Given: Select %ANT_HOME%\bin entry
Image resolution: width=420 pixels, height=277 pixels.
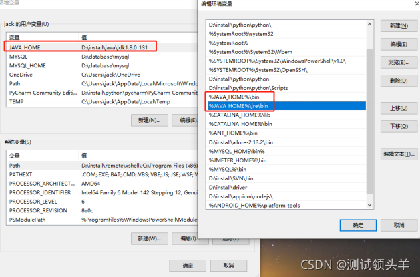Looking at the screenshot, I should pos(287,133).
